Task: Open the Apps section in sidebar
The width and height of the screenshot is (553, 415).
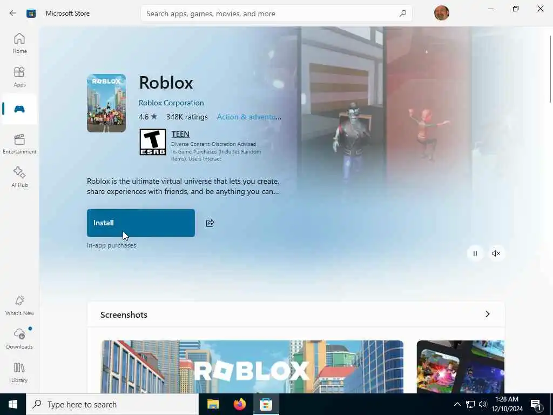Action: tap(19, 77)
